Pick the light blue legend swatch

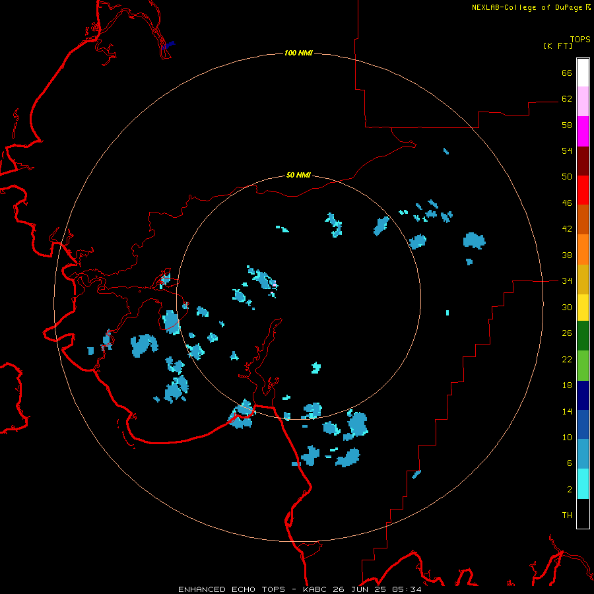[583, 454]
